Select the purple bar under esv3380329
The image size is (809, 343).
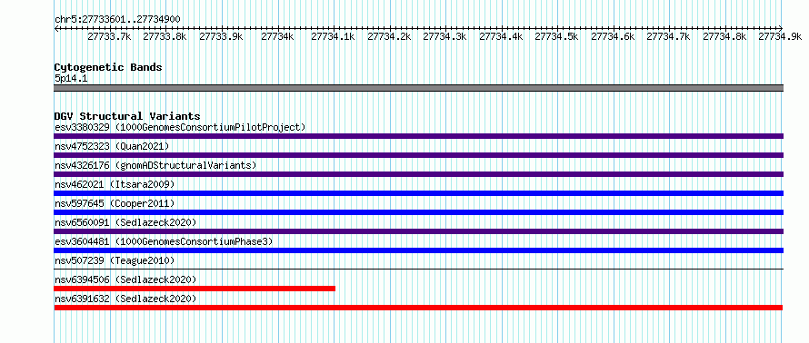[x=419, y=136]
